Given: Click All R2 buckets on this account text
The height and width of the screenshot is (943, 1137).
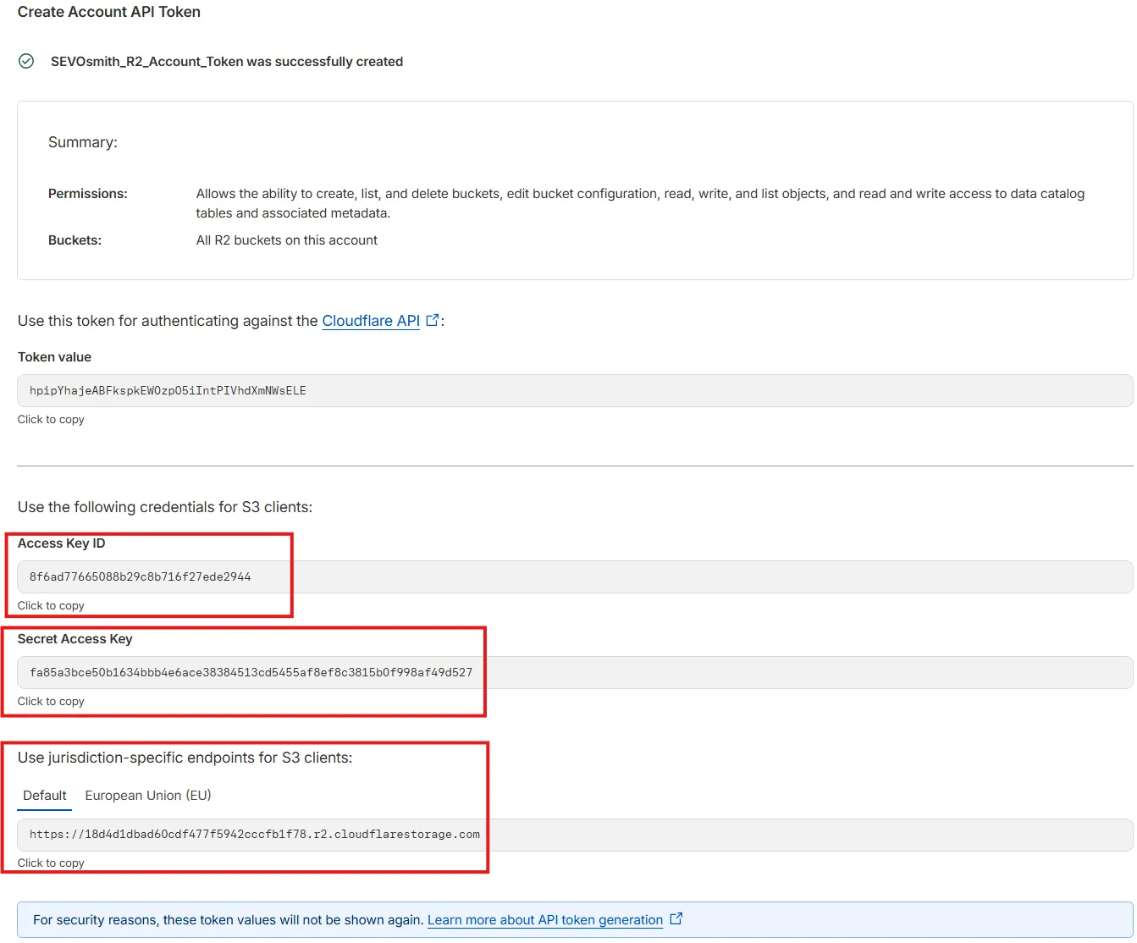Looking at the screenshot, I should tap(287, 240).
